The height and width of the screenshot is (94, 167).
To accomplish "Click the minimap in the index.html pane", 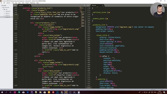I will point(82,17).
